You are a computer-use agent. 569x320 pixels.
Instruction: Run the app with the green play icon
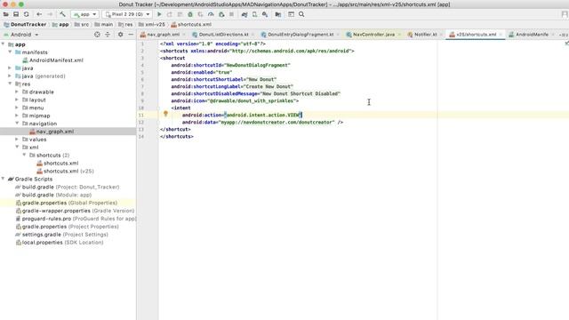[x=159, y=14]
